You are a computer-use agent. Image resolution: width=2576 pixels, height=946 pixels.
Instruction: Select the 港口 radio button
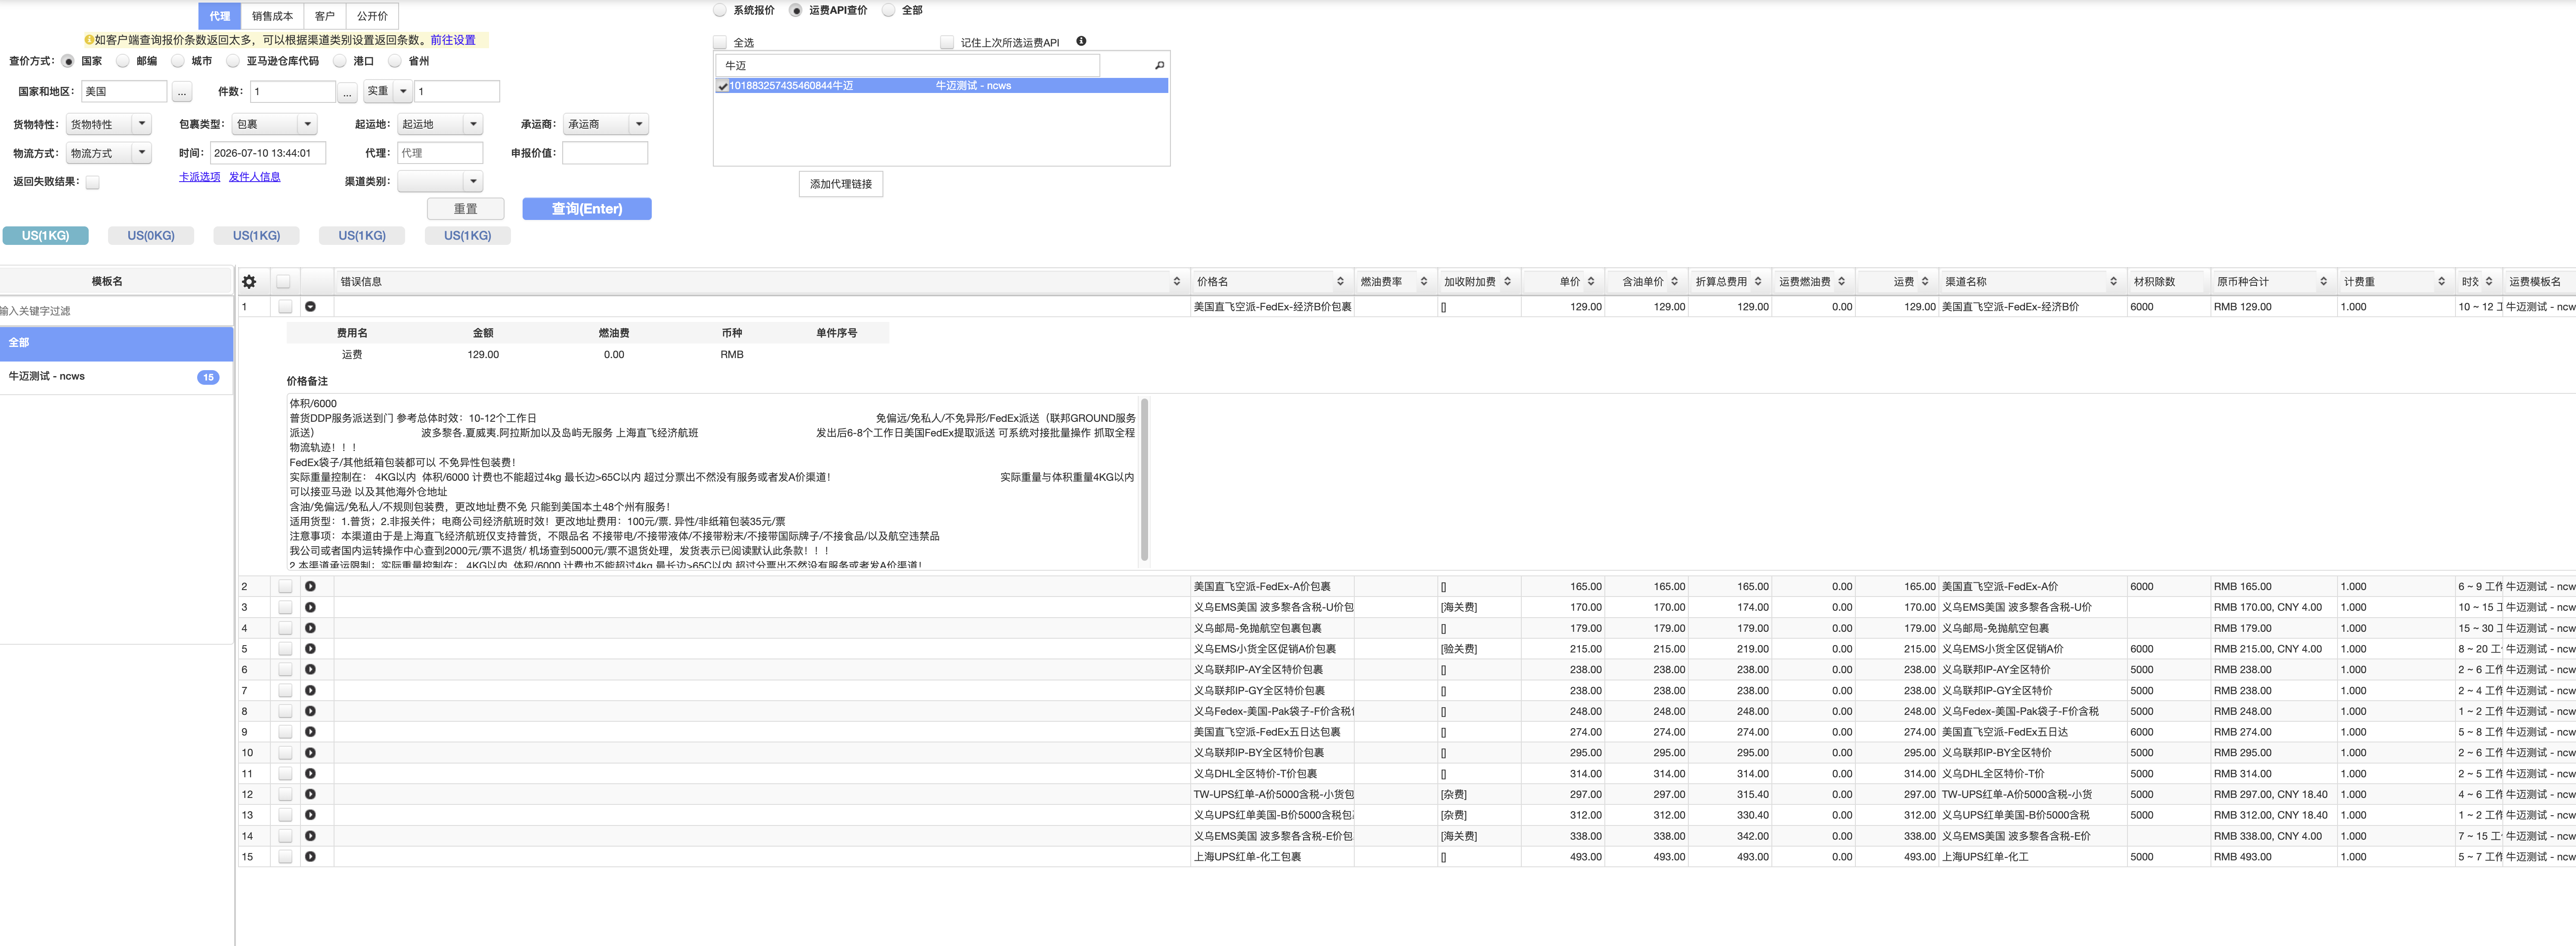coord(340,61)
